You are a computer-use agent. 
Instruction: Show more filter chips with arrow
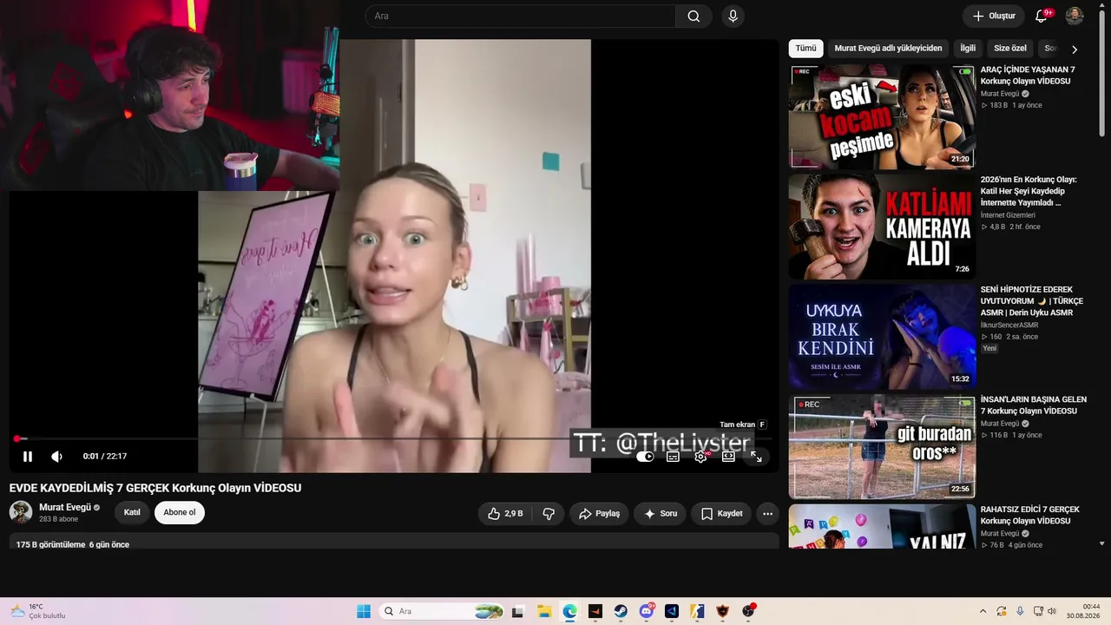tap(1075, 49)
